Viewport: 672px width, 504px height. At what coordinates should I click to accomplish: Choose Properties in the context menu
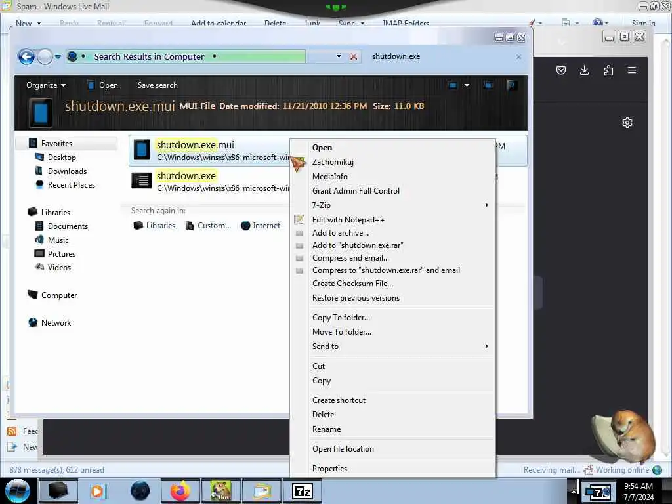point(393,469)
